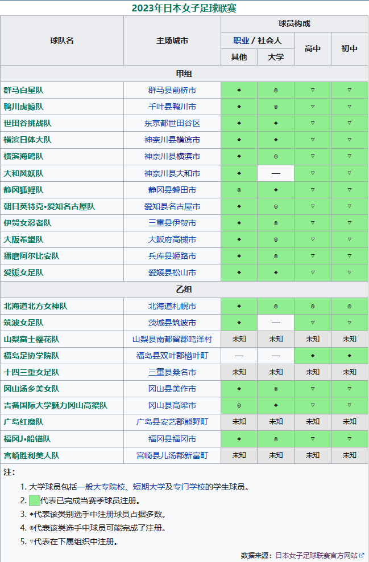
Task: Go to the 千叶县鸭川市 city page
Action: (x=172, y=107)
